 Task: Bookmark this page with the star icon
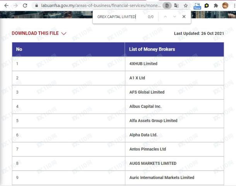tap(186, 6)
